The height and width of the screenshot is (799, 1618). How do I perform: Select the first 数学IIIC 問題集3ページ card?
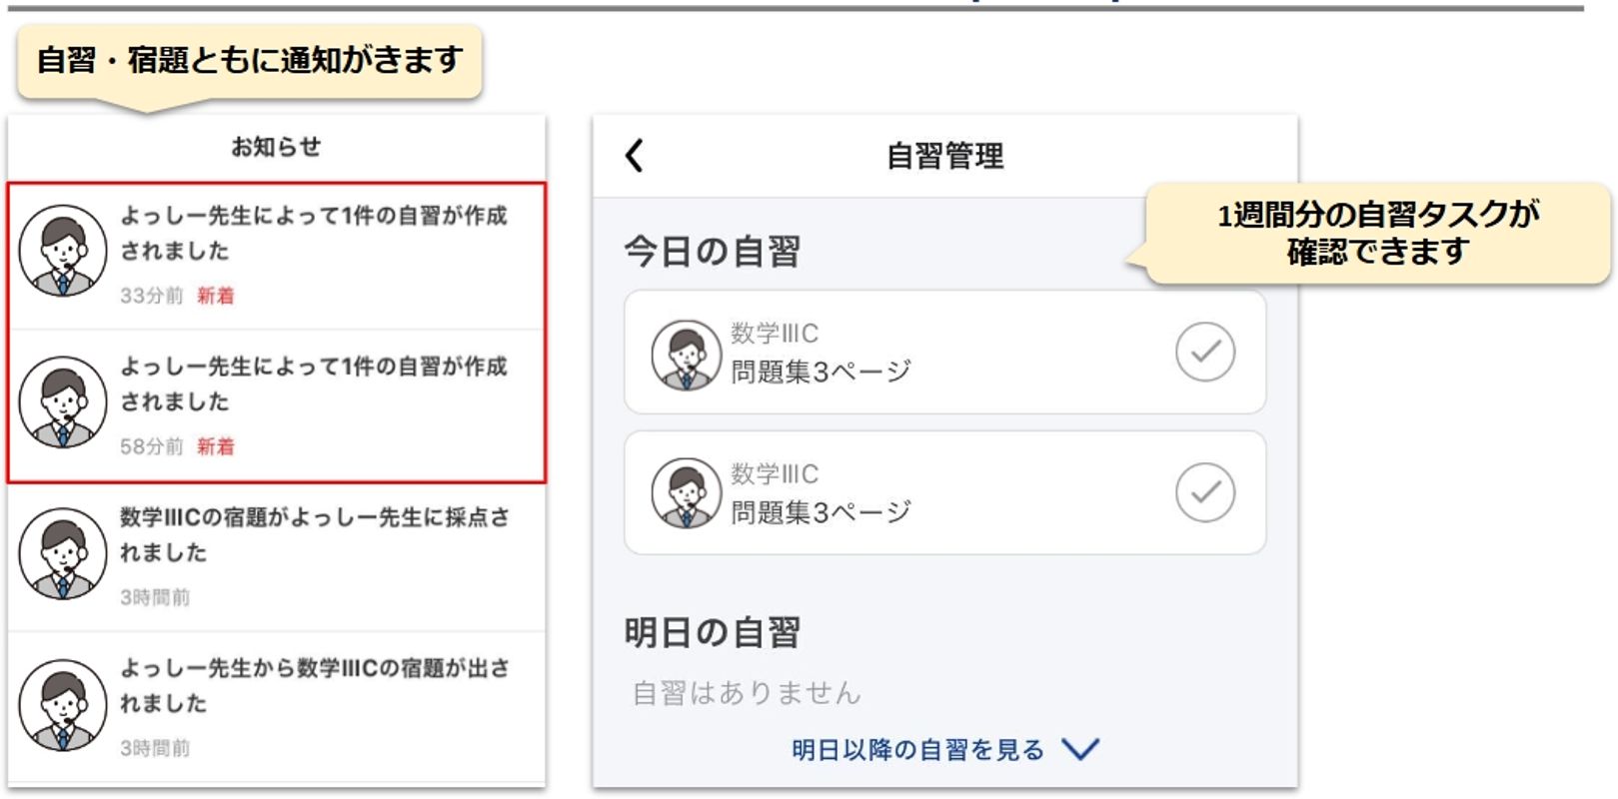point(944,352)
